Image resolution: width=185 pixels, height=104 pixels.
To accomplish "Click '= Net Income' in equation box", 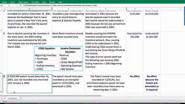I will [x=66, y=69].
